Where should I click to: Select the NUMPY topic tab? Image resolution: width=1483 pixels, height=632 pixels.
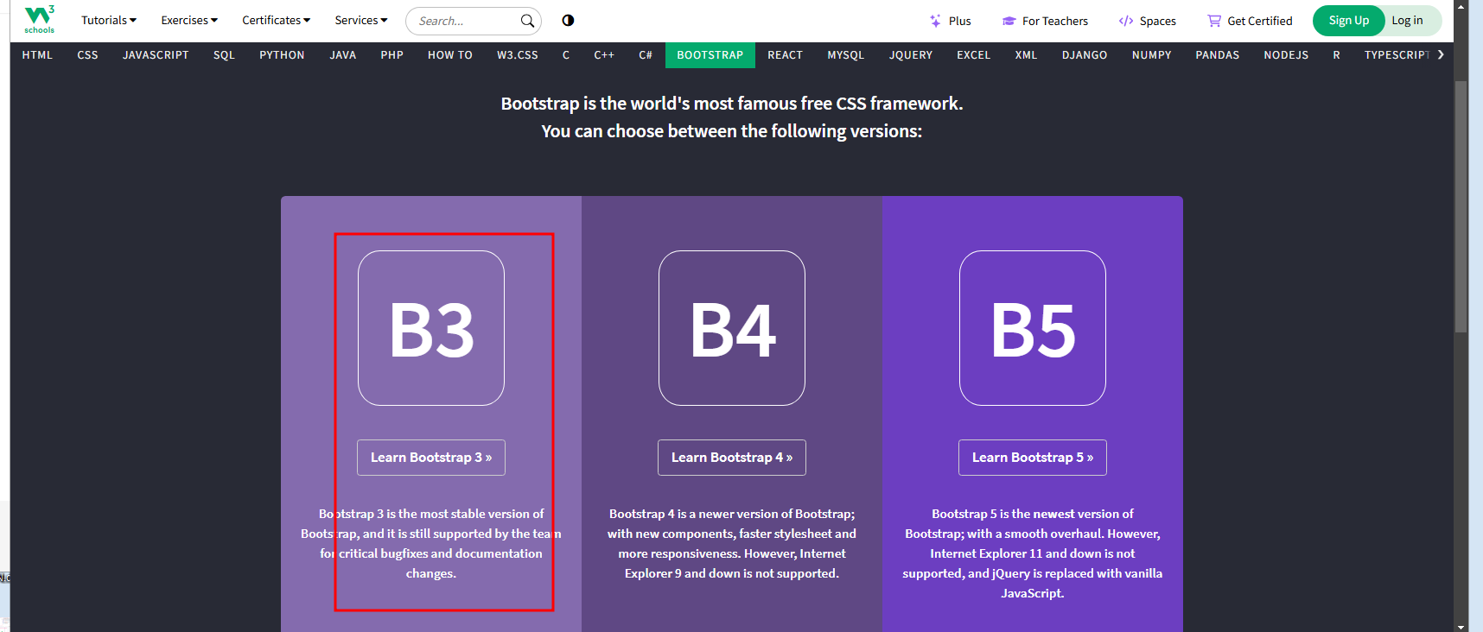(1152, 55)
